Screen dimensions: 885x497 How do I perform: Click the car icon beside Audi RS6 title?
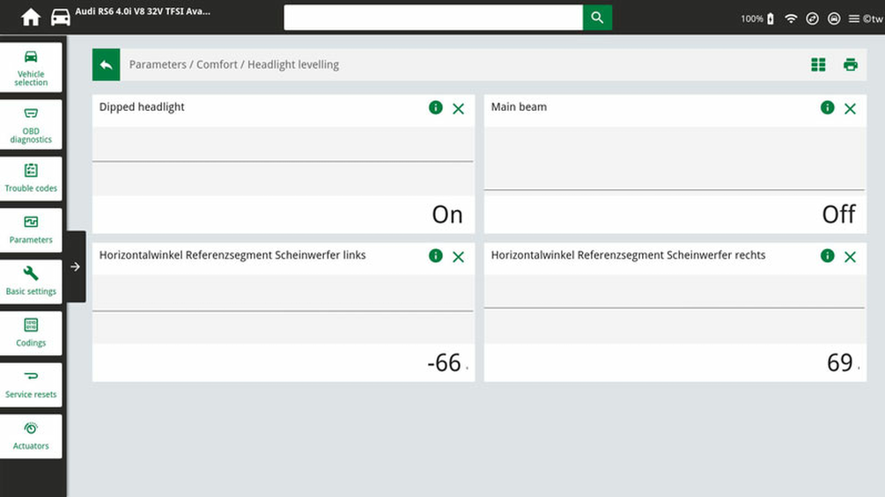[61, 18]
